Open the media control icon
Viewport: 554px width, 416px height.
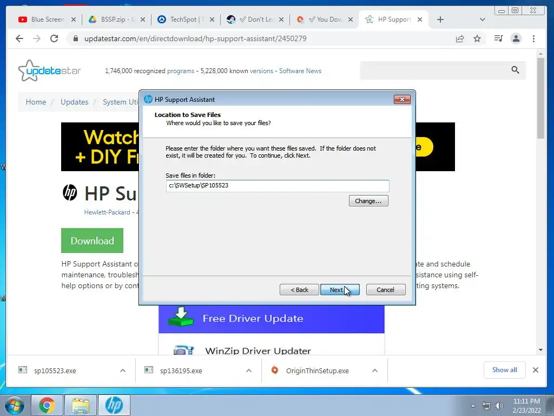498,38
